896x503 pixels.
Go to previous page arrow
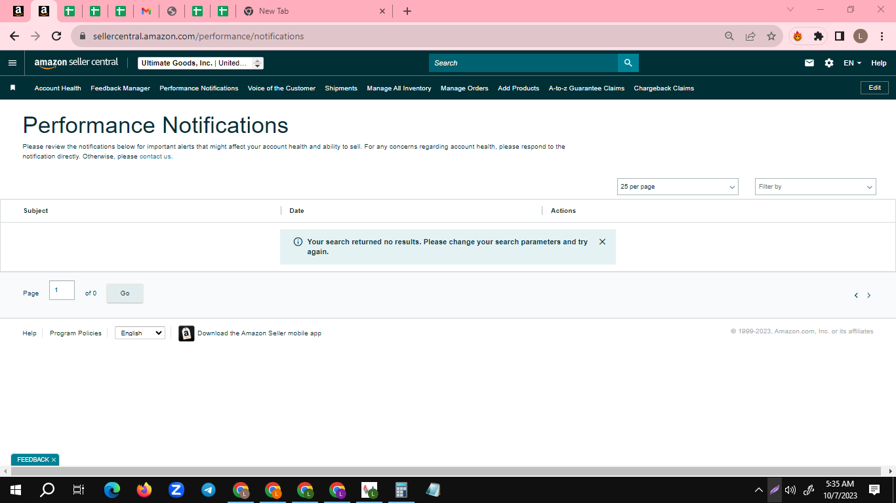tap(856, 295)
